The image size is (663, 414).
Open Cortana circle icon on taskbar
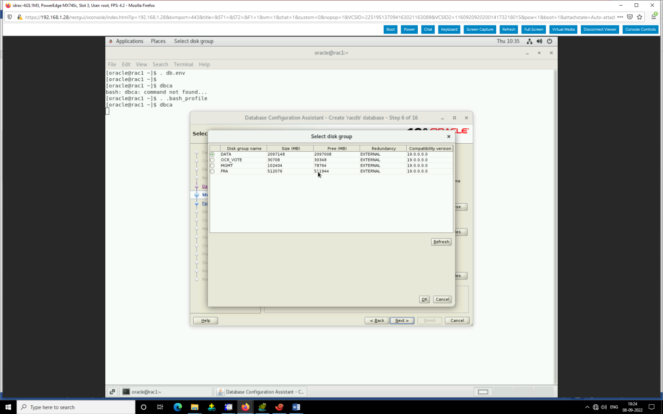pos(143,407)
